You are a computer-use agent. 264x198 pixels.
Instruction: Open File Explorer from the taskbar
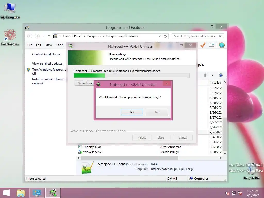pyautogui.click(x=21, y=193)
